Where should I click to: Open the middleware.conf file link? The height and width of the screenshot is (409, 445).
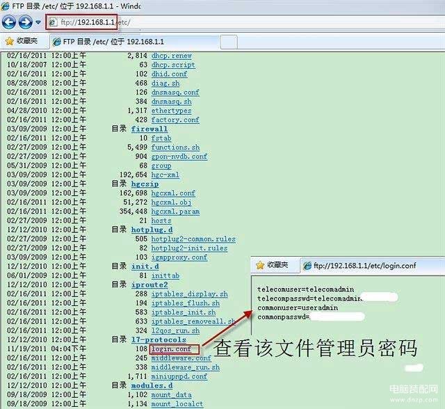pyautogui.click(x=181, y=358)
